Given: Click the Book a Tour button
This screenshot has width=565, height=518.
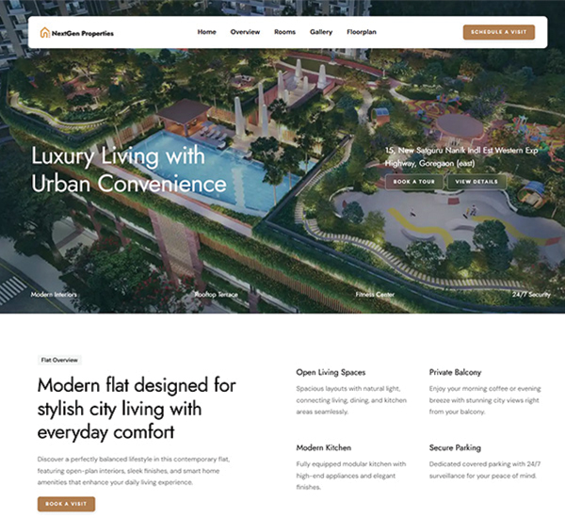Looking at the screenshot, I should click(413, 181).
